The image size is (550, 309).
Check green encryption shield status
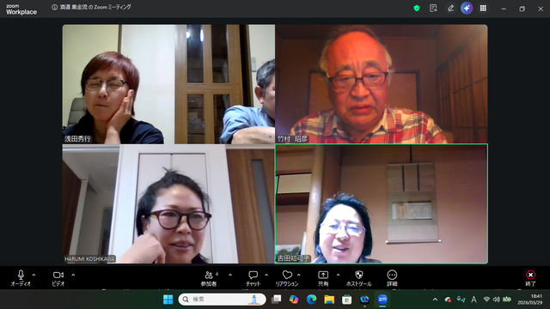[x=416, y=8]
